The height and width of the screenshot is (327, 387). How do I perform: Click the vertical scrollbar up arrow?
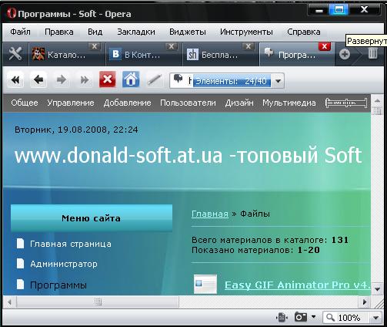(377, 101)
